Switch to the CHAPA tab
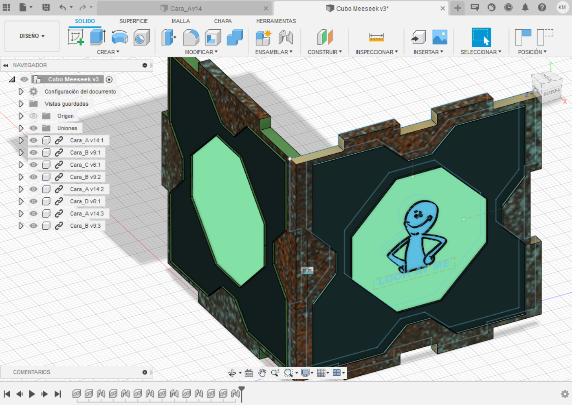 point(223,21)
